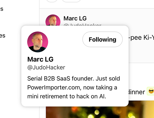Click PowerImporter.com in the bio text
Screen dimensions: 154x118
(54, 87)
